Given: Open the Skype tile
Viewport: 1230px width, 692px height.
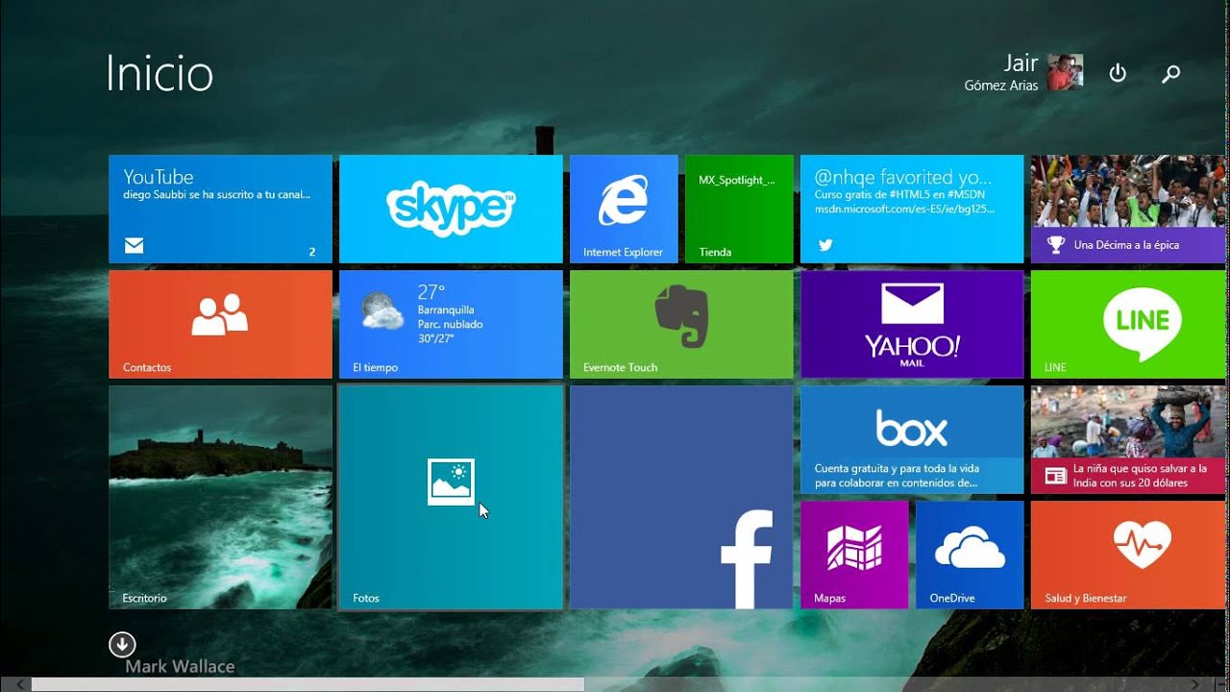Looking at the screenshot, I should pyautogui.click(x=451, y=209).
